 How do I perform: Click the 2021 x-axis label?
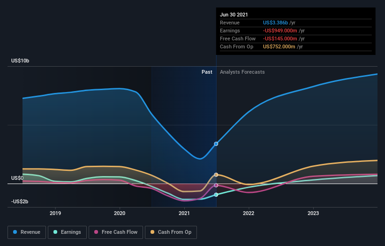tap(184, 213)
